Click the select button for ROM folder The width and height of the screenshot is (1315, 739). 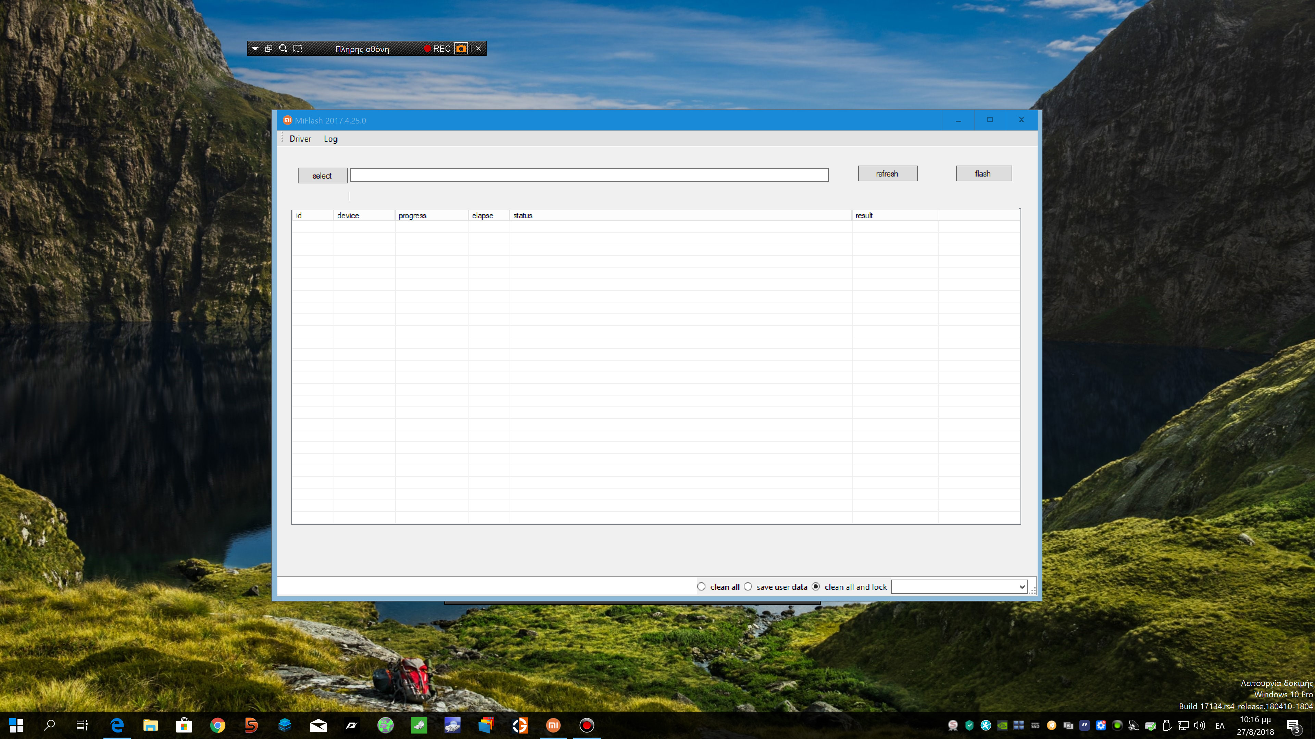pyautogui.click(x=322, y=176)
